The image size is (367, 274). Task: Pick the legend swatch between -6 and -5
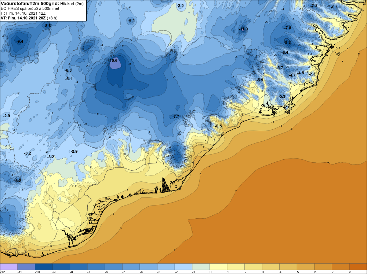click(113, 267)
